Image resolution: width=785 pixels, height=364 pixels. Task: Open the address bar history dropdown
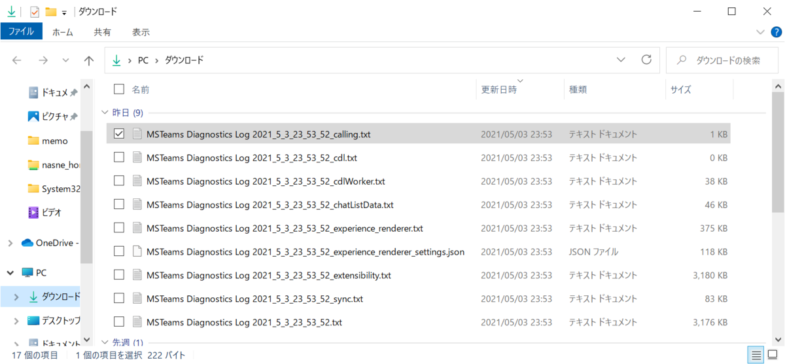621,60
